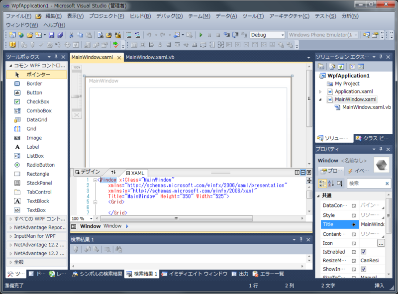The height and width of the screenshot is (294, 398).
Task: Open the Debug configuration dropdown
Action: [x=283, y=35]
